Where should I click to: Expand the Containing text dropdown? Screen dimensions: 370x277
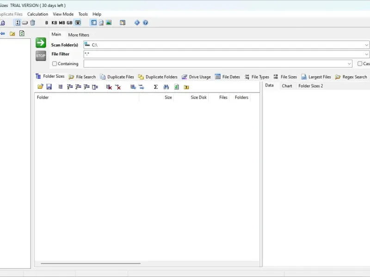pyautogui.click(x=349, y=64)
